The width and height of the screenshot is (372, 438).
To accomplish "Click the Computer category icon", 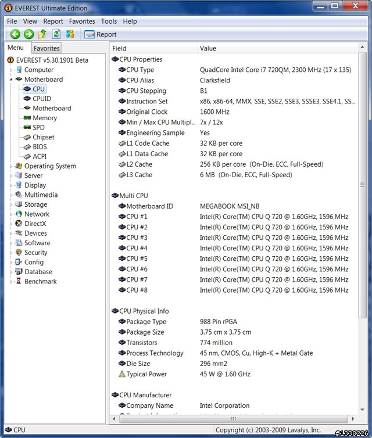I will (x=19, y=70).
